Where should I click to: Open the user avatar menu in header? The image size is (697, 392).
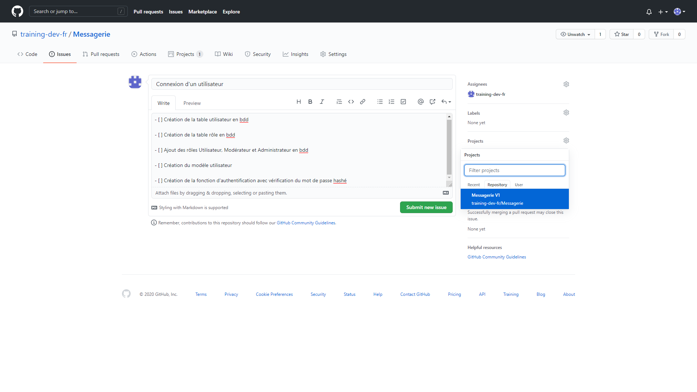[x=679, y=12]
